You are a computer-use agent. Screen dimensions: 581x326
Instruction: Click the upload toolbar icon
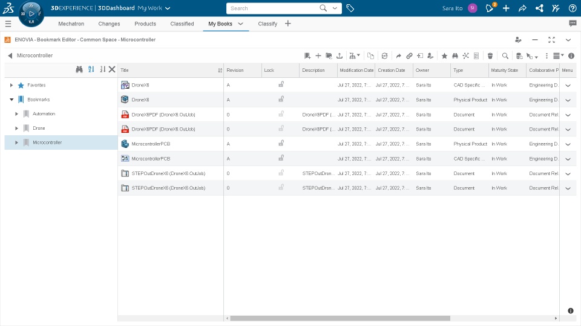(x=340, y=56)
